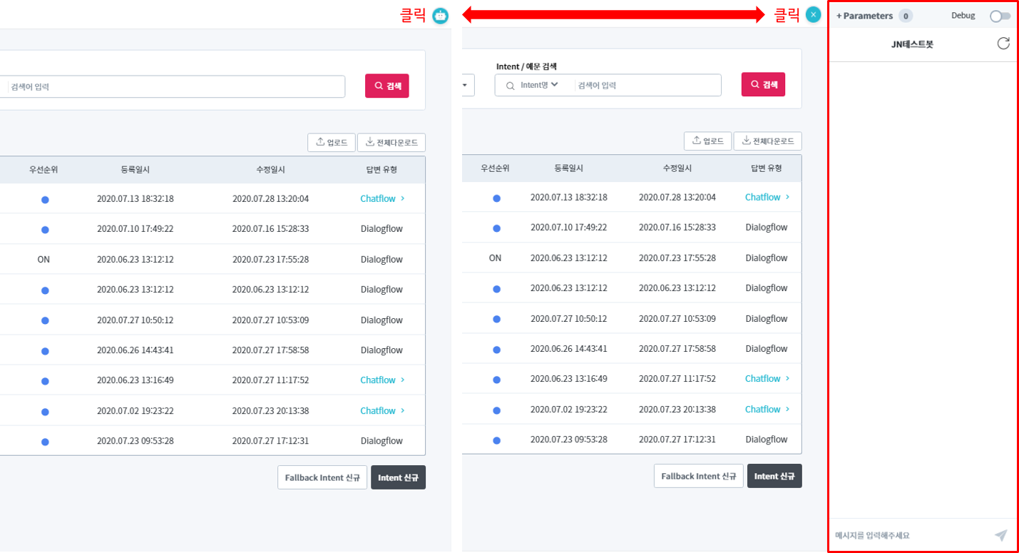Refresh the JN테스트봇 chat session
This screenshot has height=553, width=1019.
[1003, 44]
